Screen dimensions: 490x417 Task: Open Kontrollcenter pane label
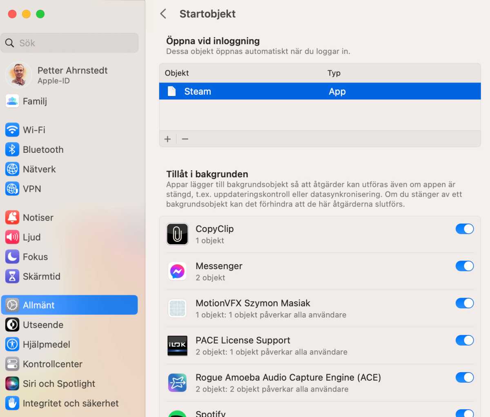(53, 364)
